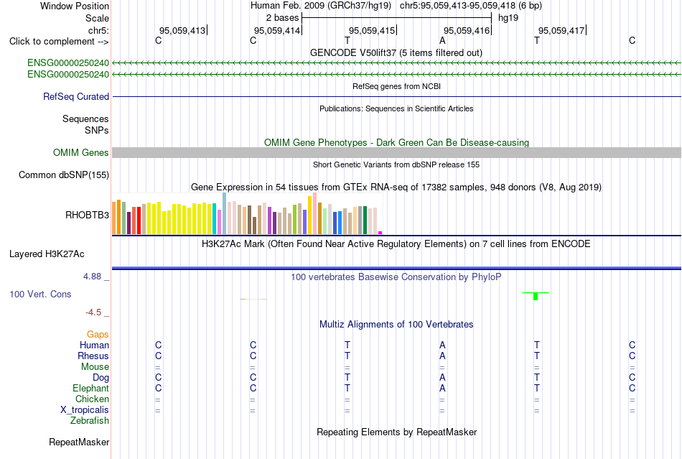This screenshot has width=682, height=459.
Task: Click the scale bar line above the ruler
Action: [x=397, y=18]
